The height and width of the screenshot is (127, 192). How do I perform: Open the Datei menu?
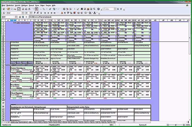(x=3, y=5)
